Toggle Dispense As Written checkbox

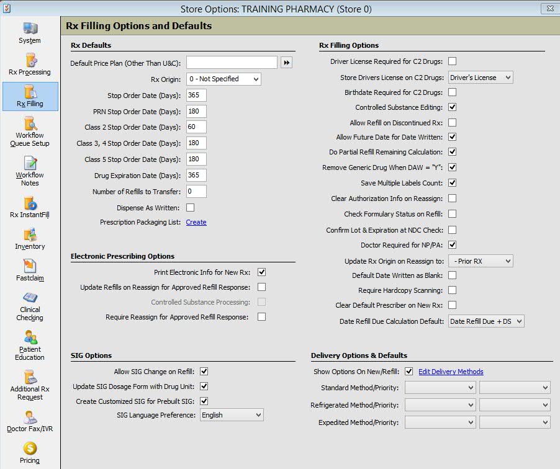[x=191, y=207]
